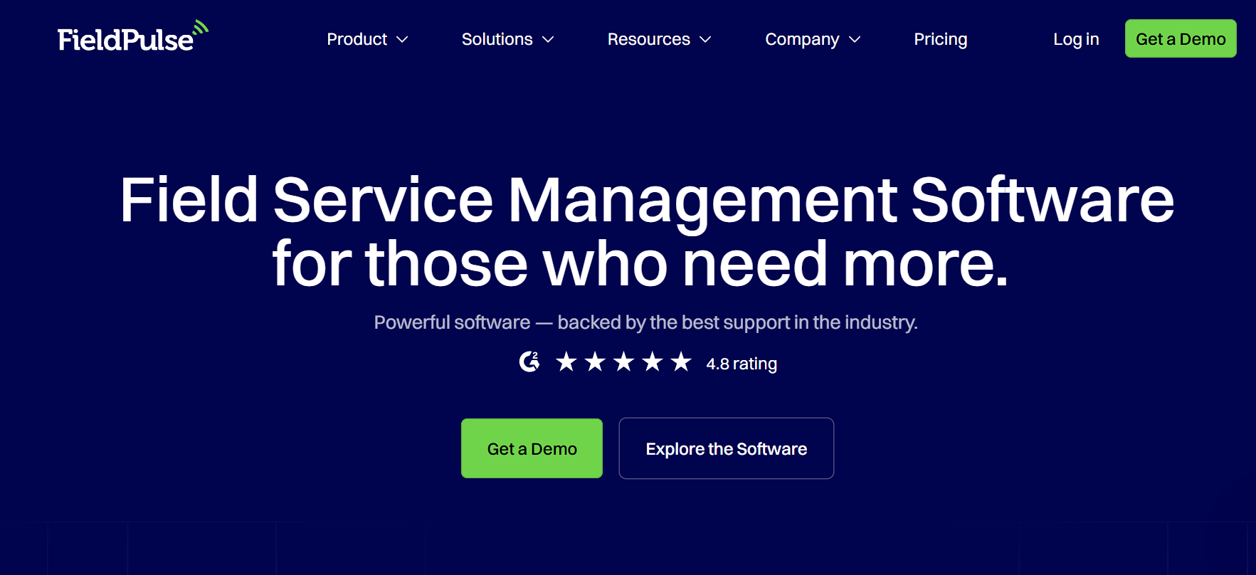1256x575 pixels.
Task: Click the first rating star
Action: (566, 362)
